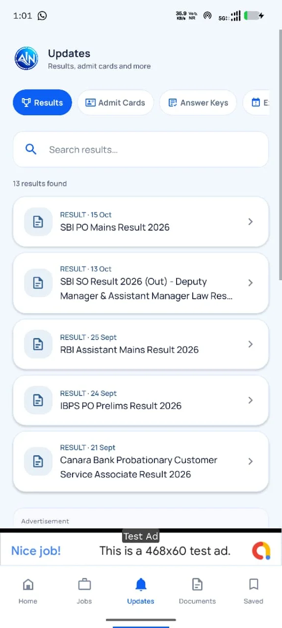Expand chevron on Canara Bank row
Viewport: 282px width, 628px height.
pos(251,462)
